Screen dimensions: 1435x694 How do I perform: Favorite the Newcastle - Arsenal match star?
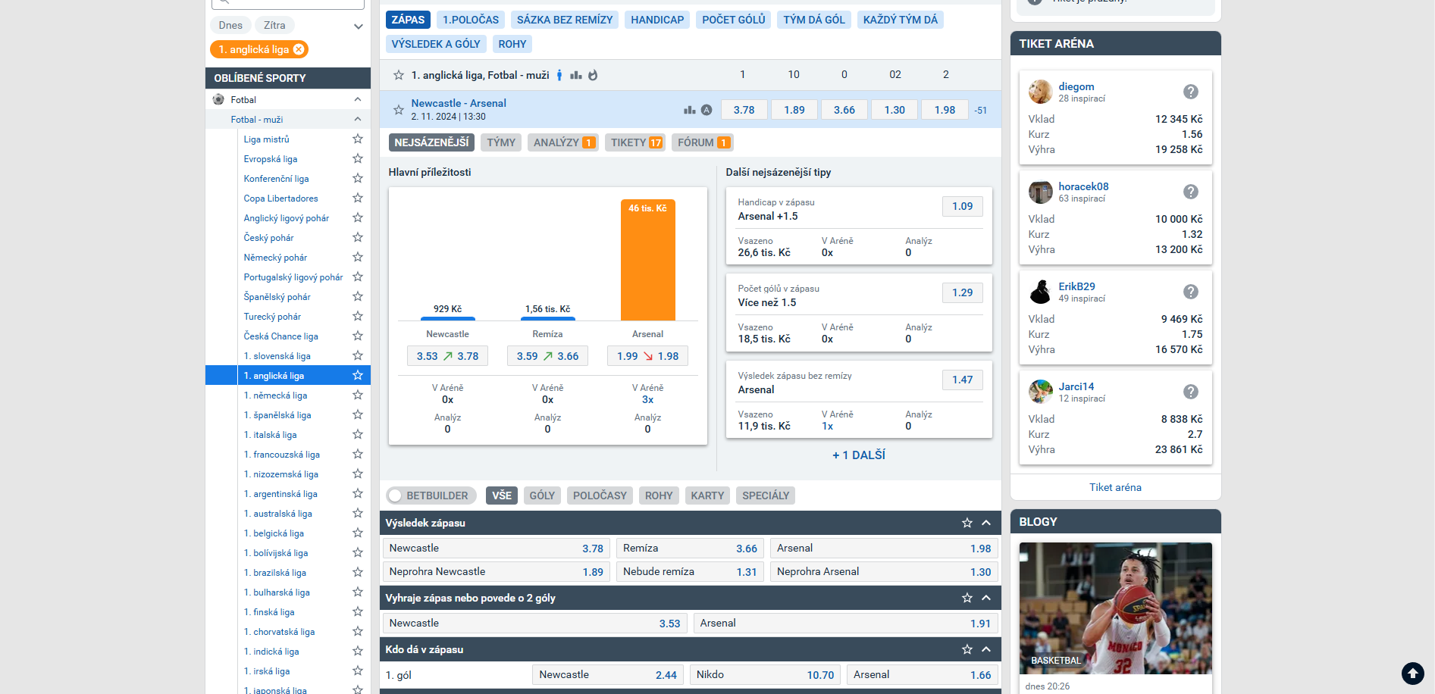399,110
